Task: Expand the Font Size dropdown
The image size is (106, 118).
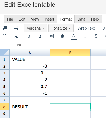Action: point(61,28)
